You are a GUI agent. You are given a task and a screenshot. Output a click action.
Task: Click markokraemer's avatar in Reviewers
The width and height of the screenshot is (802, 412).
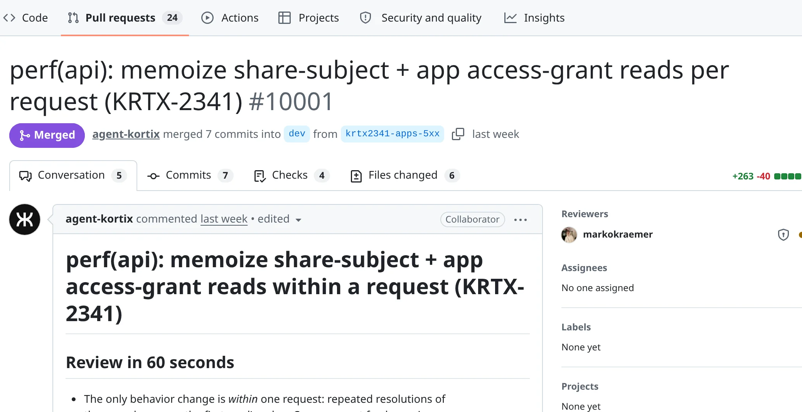(x=569, y=235)
